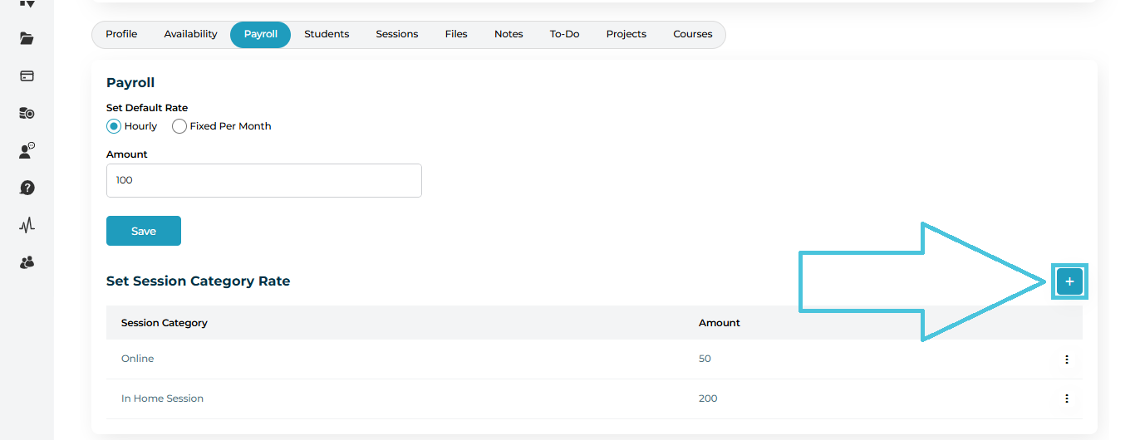Switch to the Availability tab
The image size is (1135, 440).
(x=190, y=34)
